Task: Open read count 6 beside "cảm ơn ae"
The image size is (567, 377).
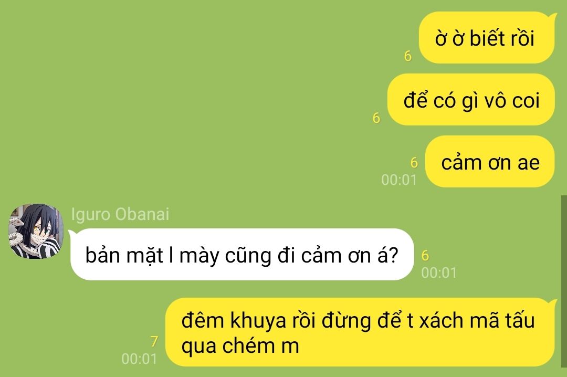Action: (414, 162)
